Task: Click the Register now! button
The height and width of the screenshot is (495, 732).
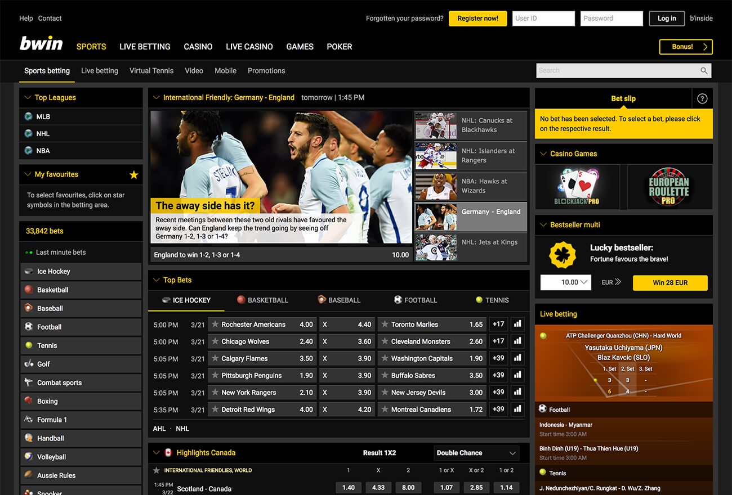Action: coord(477,18)
